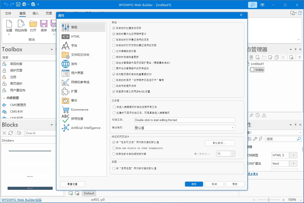Click the edit page icon in site manager toolbar
The width and height of the screenshot is (304, 203).
(270, 57)
